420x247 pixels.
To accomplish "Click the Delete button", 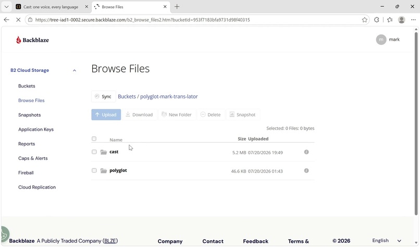I will point(211,115).
